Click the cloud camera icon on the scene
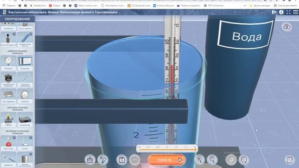This screenshot has width=299, height=168. point(286,27)
